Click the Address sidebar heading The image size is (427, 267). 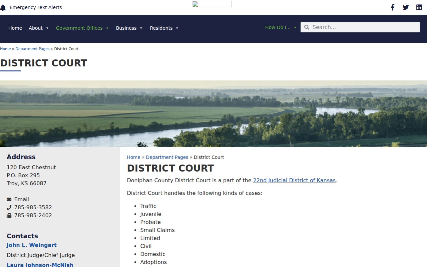[21, 157]
